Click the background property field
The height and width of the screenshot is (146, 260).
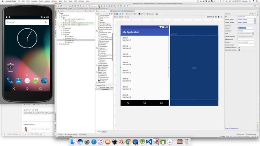coord(246,39)
